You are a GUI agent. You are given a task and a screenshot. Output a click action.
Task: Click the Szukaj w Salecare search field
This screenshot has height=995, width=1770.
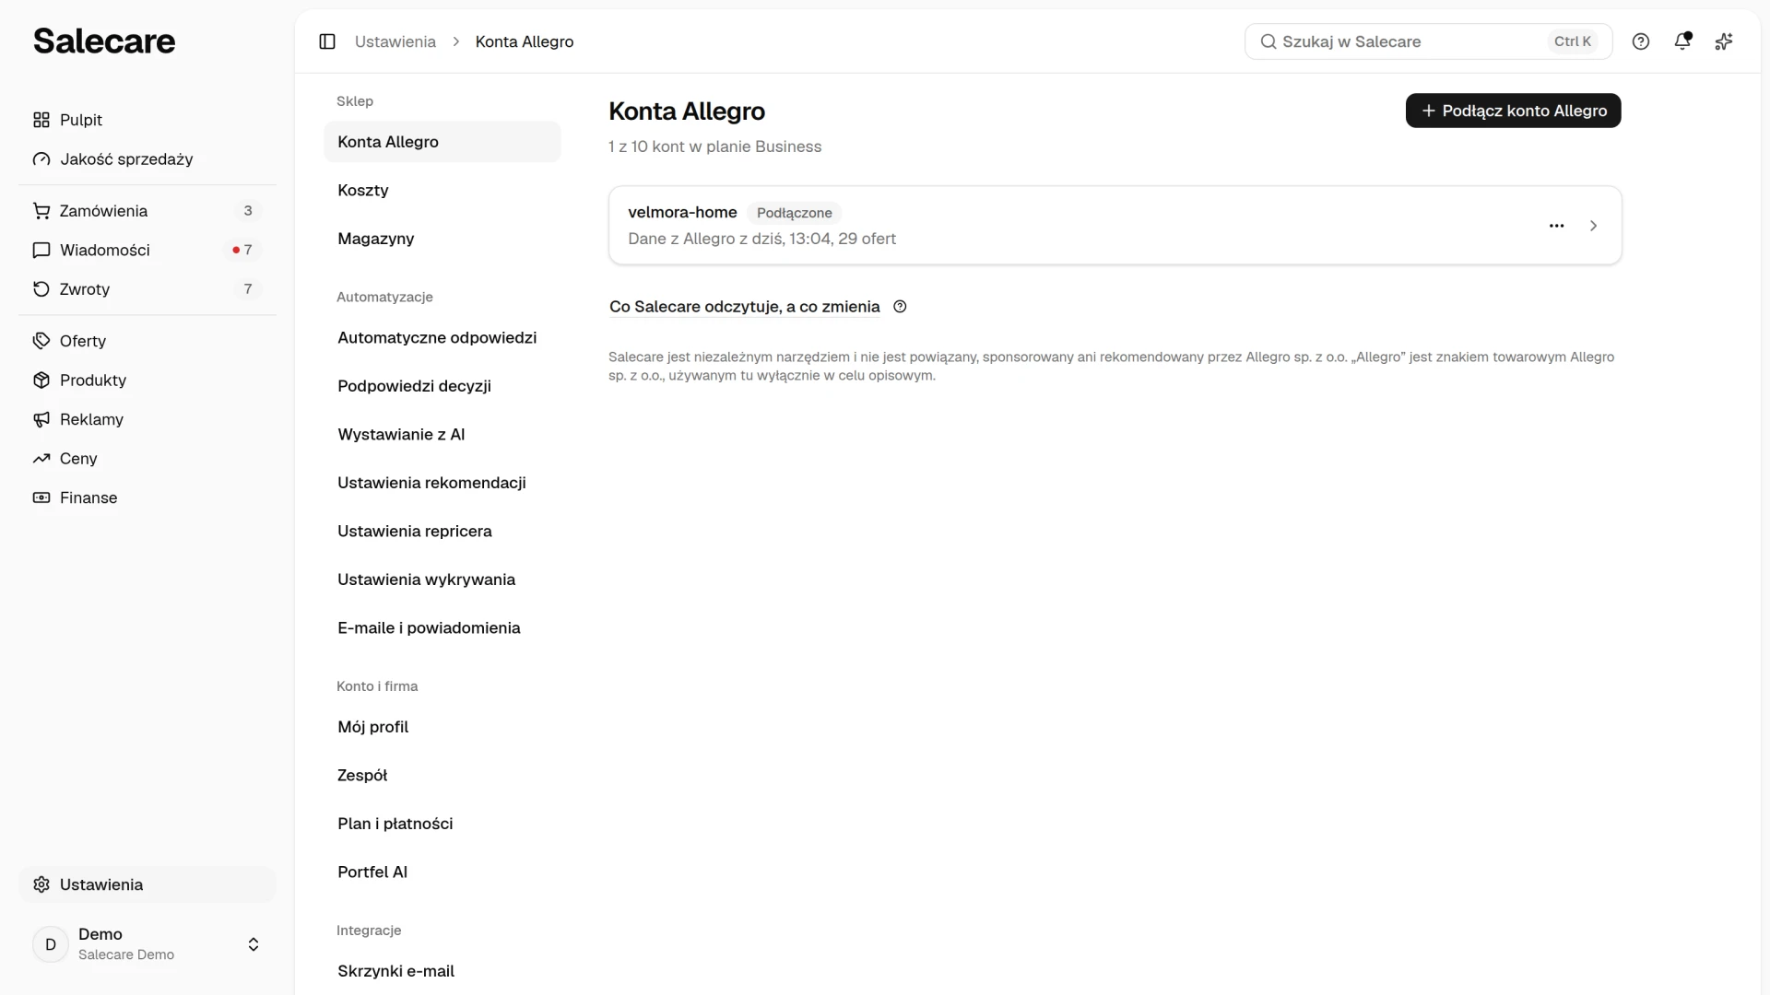pos(1428,41)
